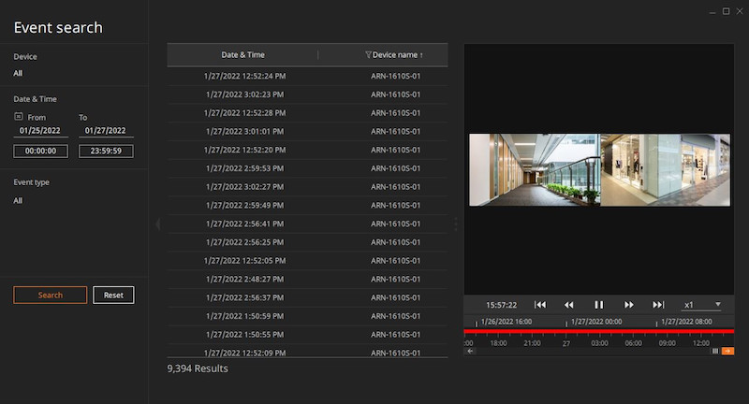Skip to the next event
Image resolution: width=749 pixels, height=404 pixels.
click(x=658, y=305)
